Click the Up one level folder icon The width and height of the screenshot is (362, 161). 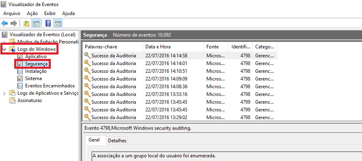coord(26,23)
